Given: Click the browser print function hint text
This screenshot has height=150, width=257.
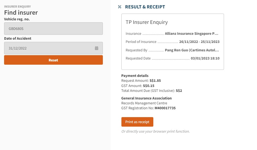Looking at the screenshot, I should 155,132.
